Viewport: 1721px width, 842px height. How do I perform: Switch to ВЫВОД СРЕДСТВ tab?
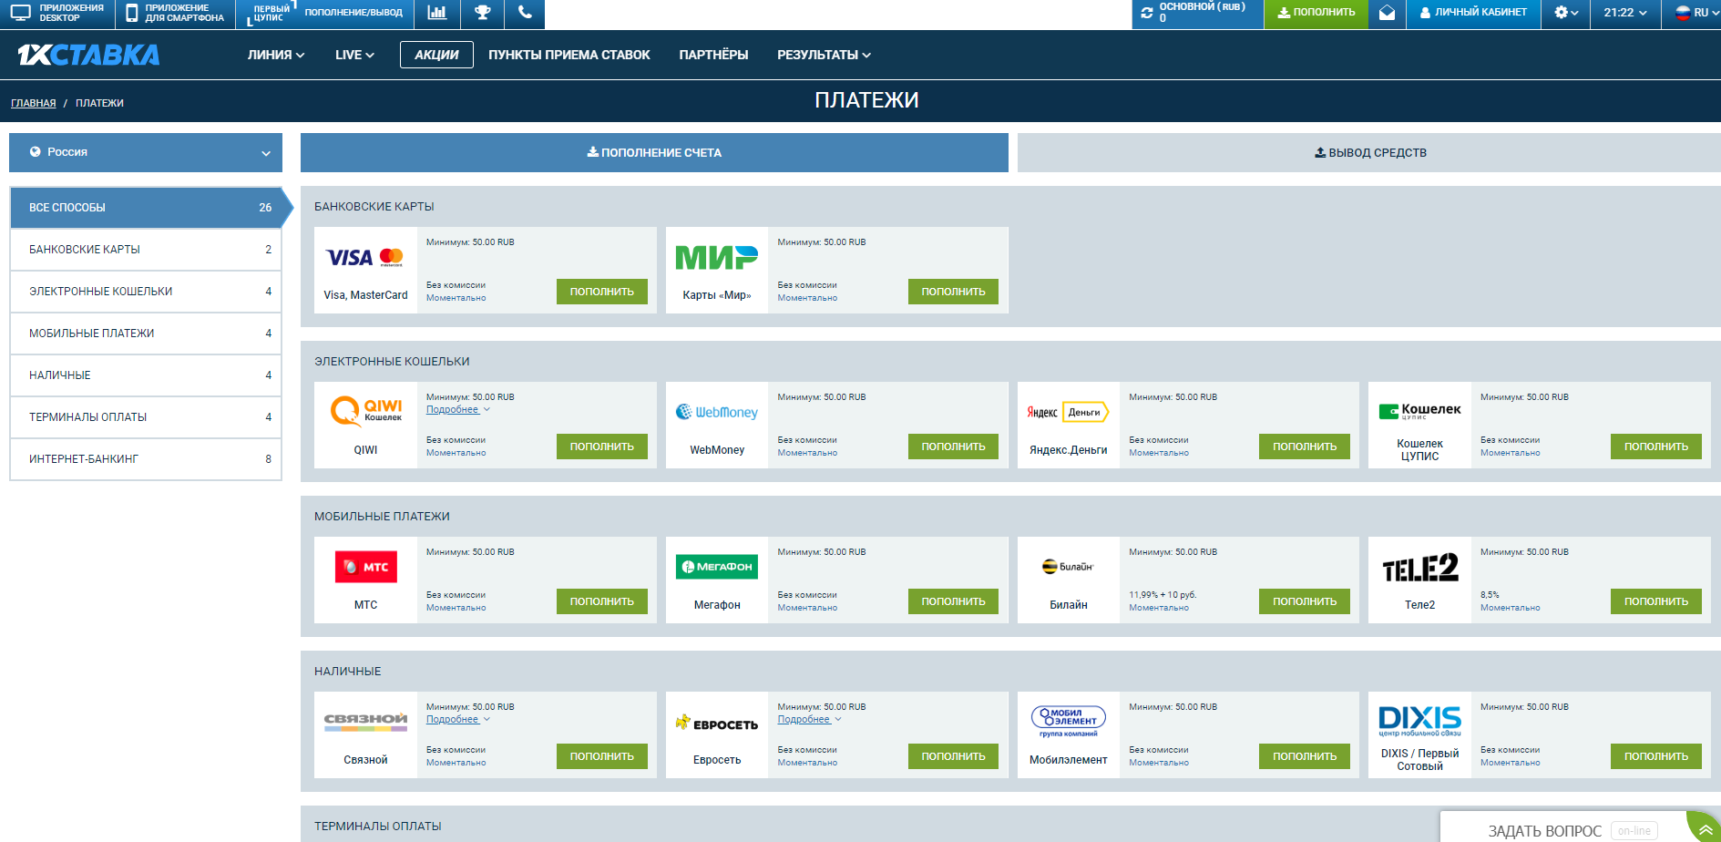[1369, 152]
